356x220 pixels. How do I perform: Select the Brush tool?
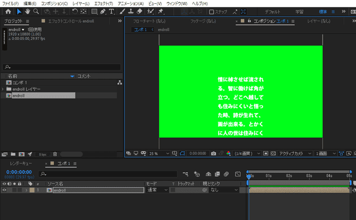pyautogui.click(x=122, y=11)
